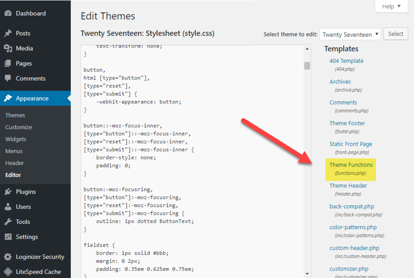Expand the Help tab dropdown
This screenshot has height=278, width=414.
click(391, 6)
